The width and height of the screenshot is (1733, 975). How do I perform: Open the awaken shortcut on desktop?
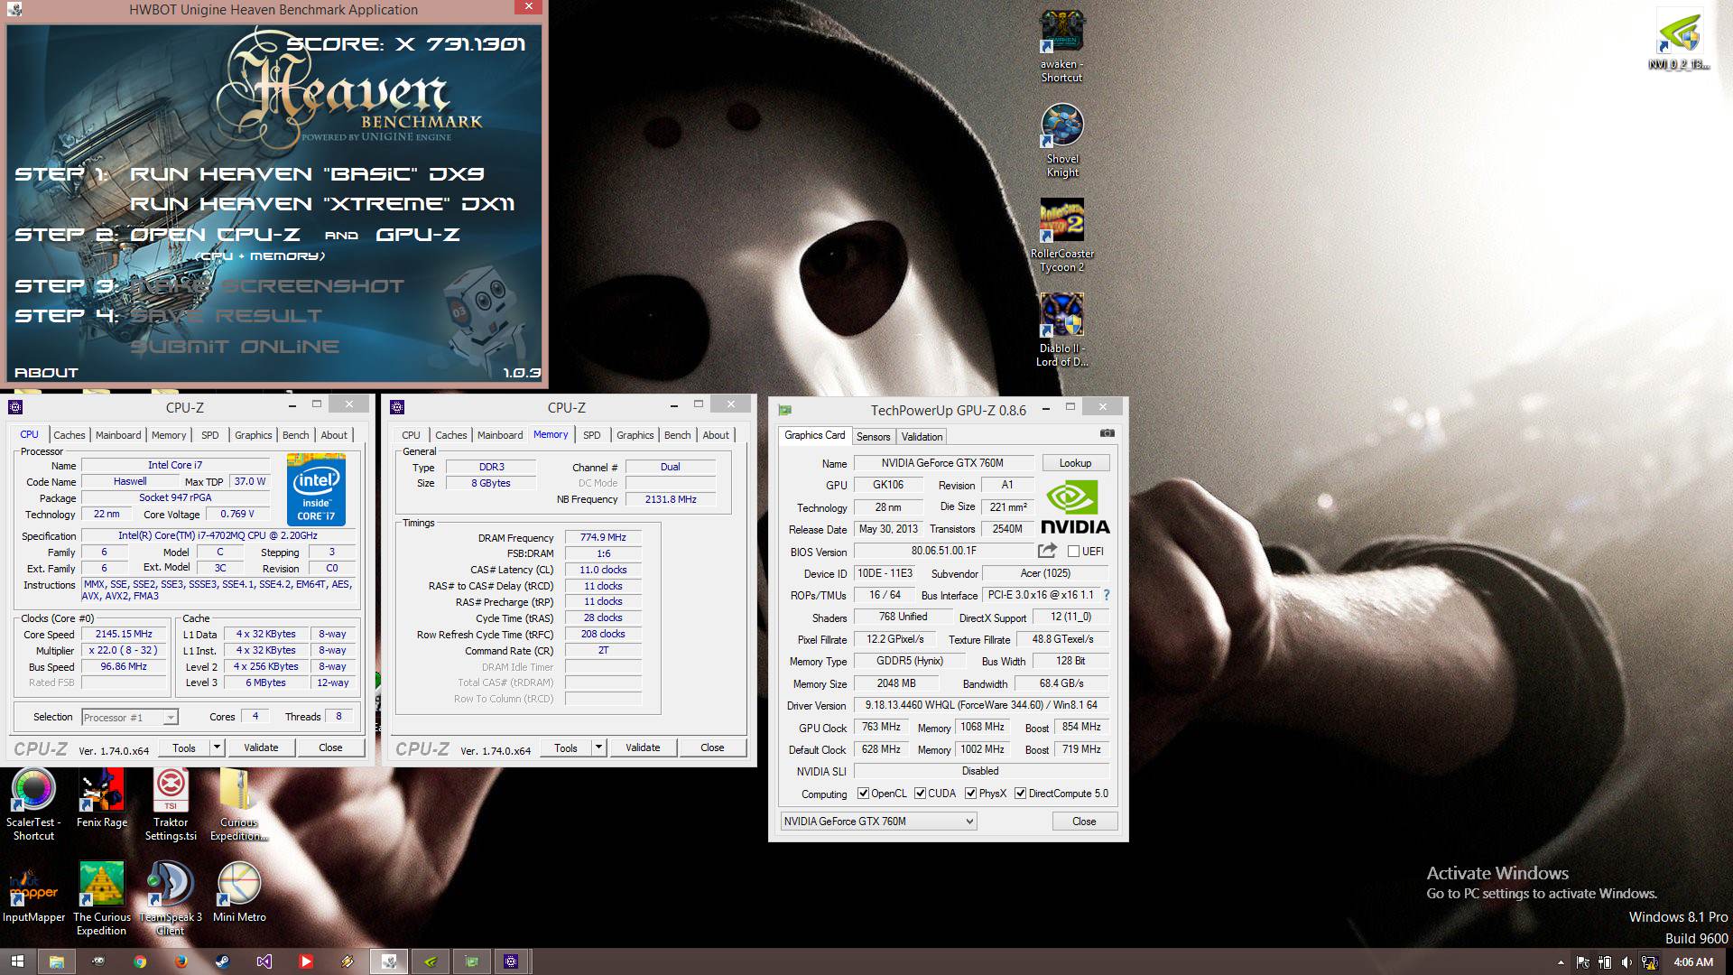coord(1061,46)
